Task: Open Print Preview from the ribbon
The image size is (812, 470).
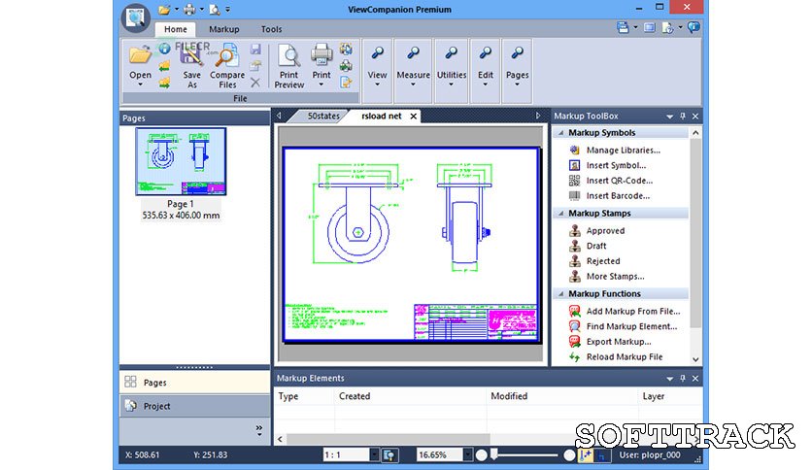Action: point(288,56)
